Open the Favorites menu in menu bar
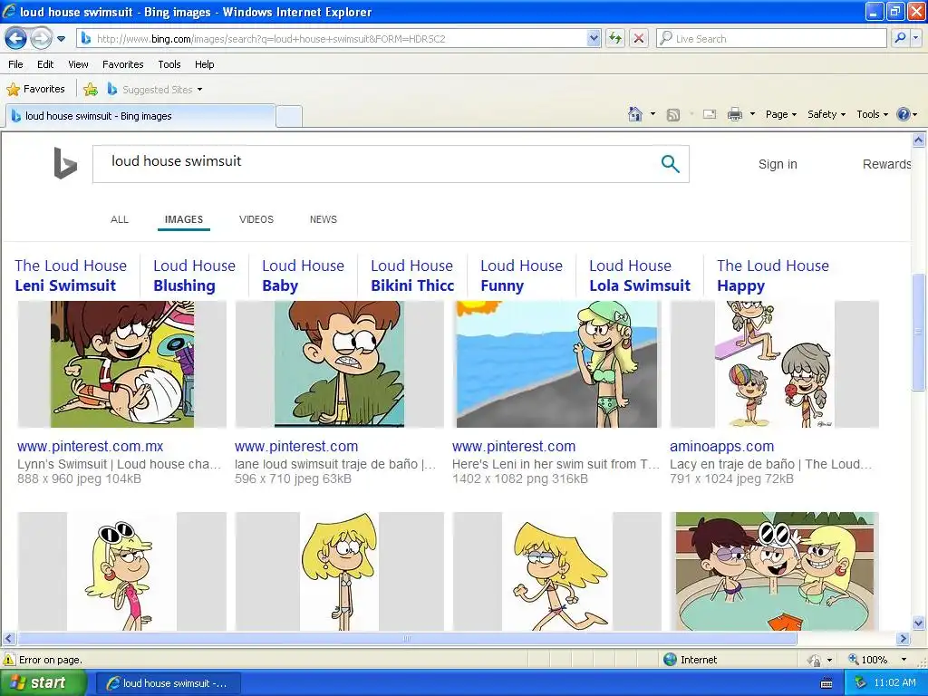 click(123, 64)
